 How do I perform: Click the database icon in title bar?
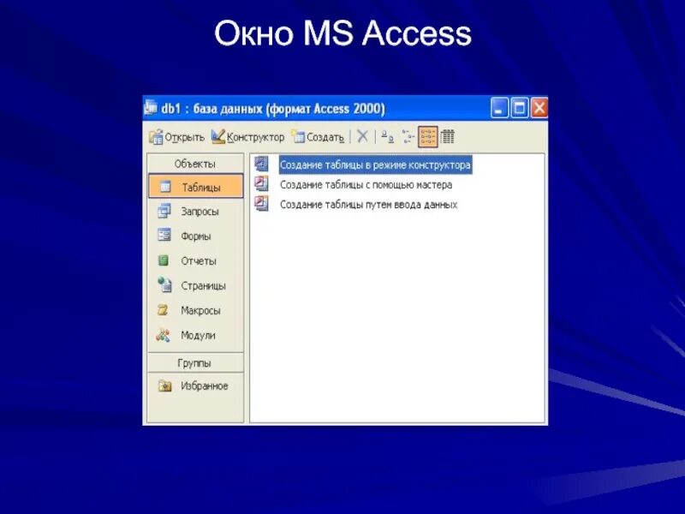pos(151,107)
